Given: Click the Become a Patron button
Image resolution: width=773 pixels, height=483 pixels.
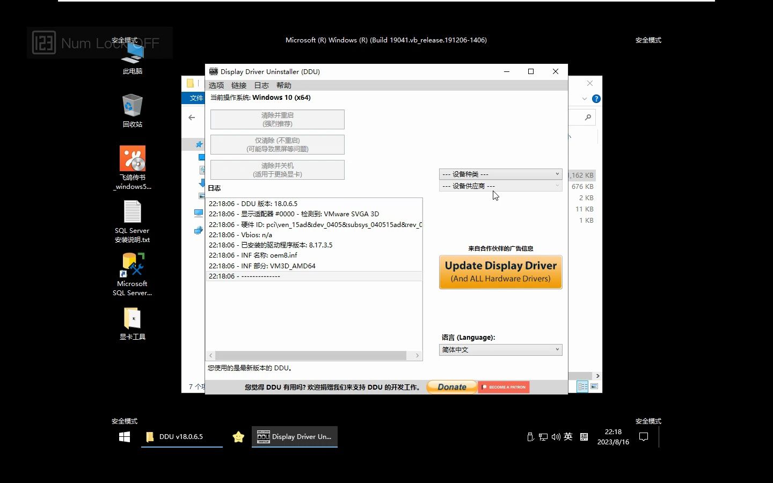Looking at the screenshot, I should pyautogui.click(x=504, y=387).
